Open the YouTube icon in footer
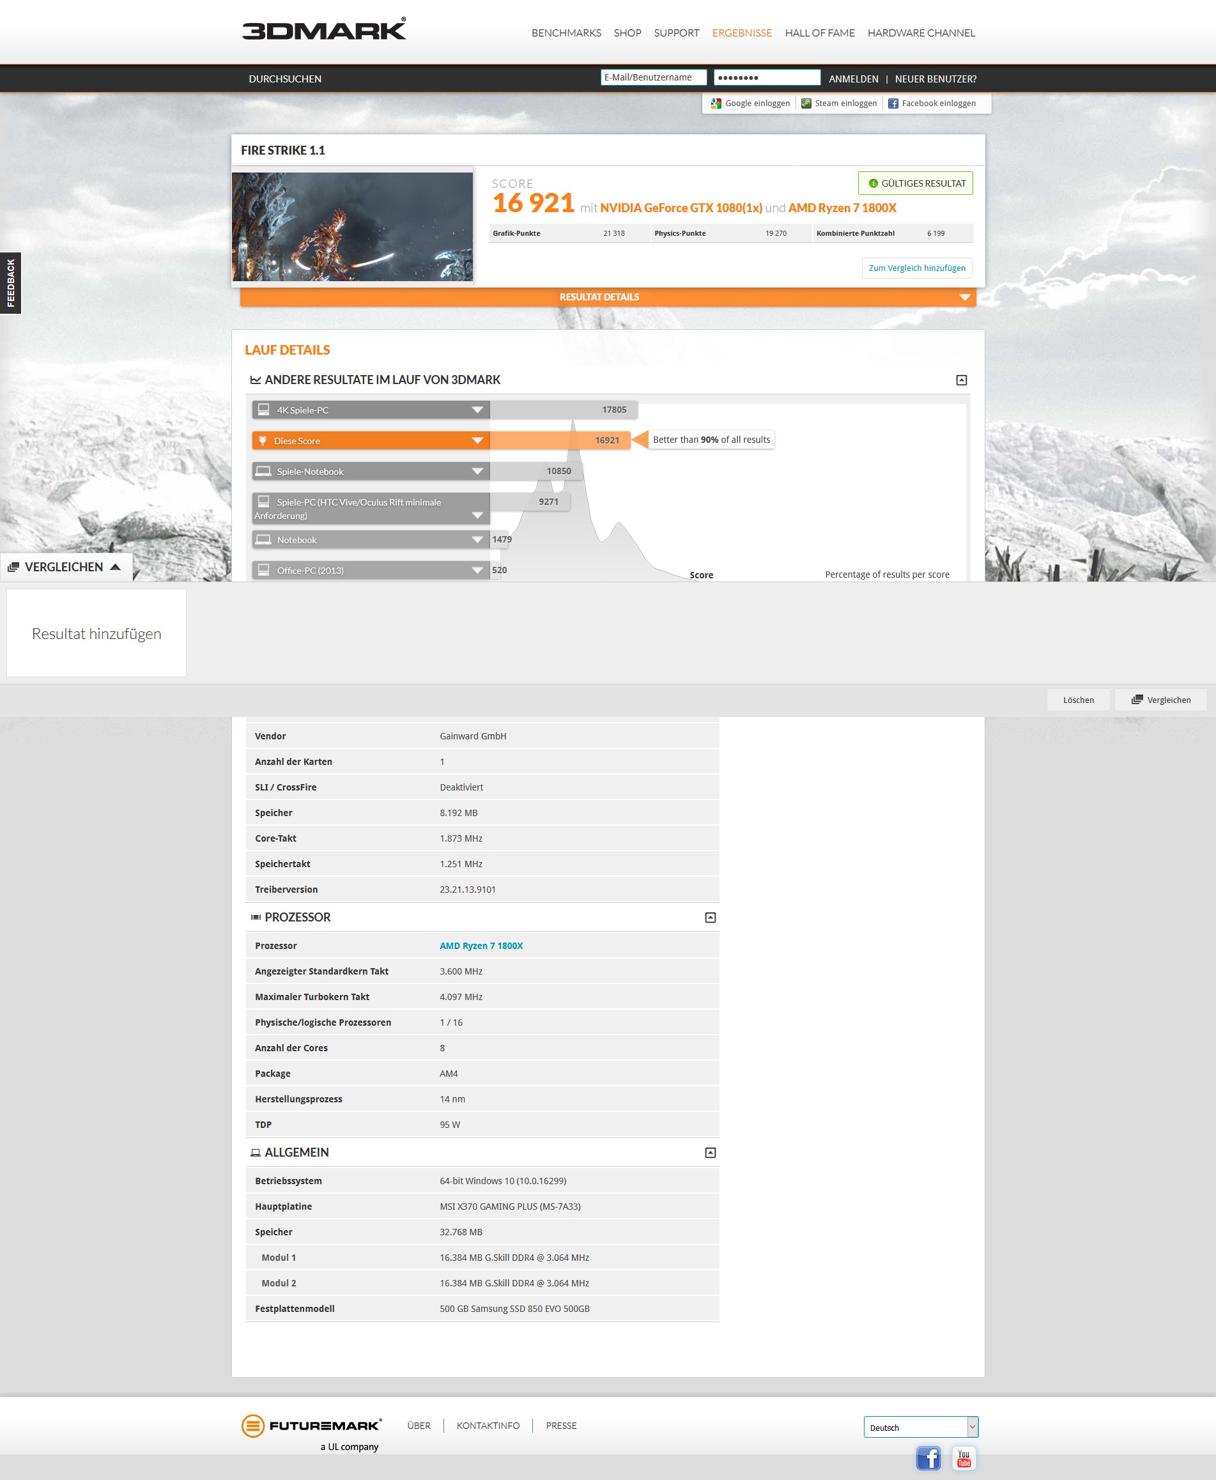The width and height of the screenshot is (1216, 1480). 964,1458
